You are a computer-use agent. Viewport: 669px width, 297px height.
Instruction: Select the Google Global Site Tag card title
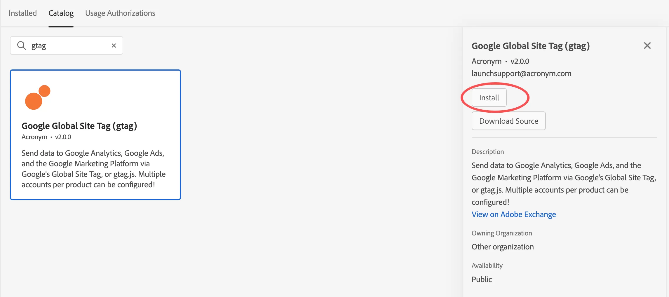point(79,126)
